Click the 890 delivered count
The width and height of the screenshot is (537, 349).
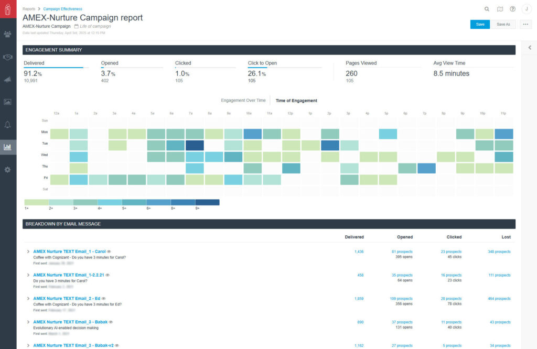pyautogui.click(x=360, y=322)
